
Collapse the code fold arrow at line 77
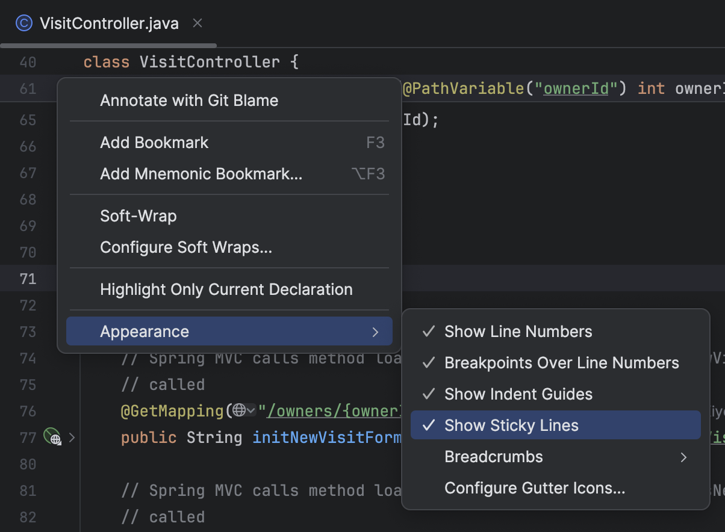[x=72, y=438]
